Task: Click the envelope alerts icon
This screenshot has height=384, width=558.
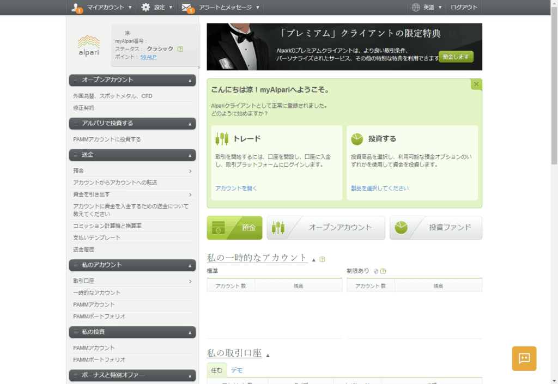Action: pyautogui.click(x=187, y=8)
